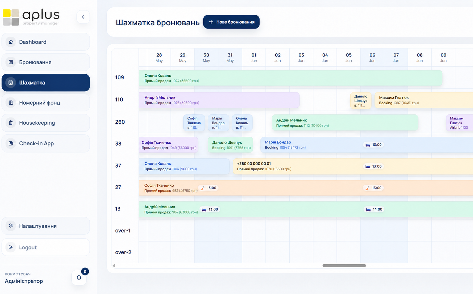Screen dimensions: 473x294
Task: Click the 14:00 bed badge in room 13
Action: point(374,210)
